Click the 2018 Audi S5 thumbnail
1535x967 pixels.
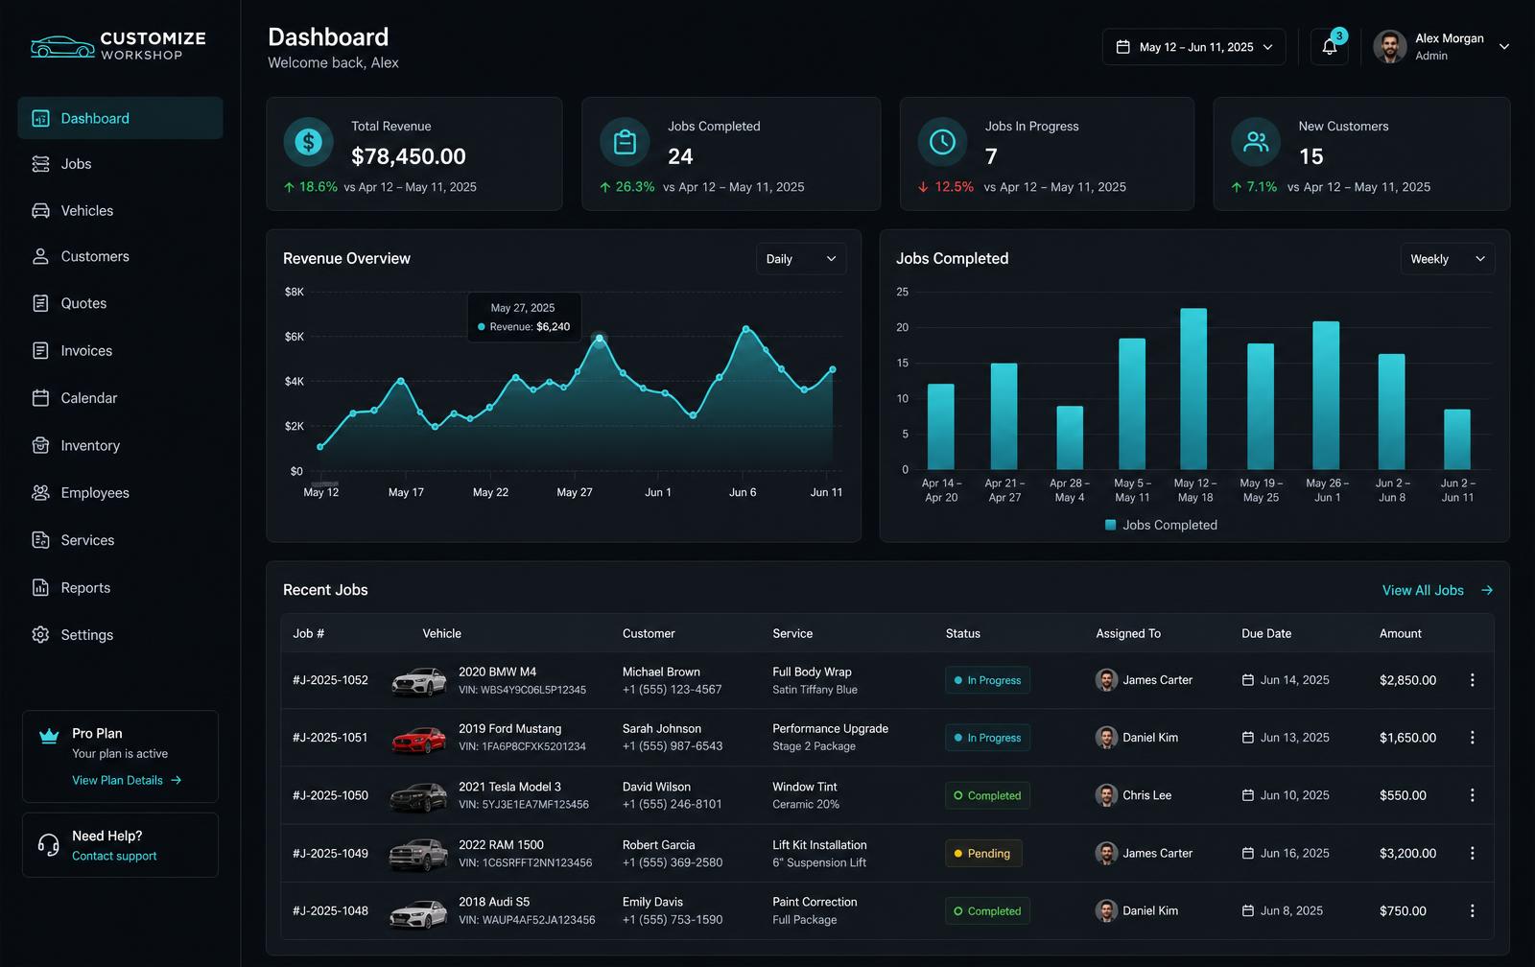tap(418, 912)
